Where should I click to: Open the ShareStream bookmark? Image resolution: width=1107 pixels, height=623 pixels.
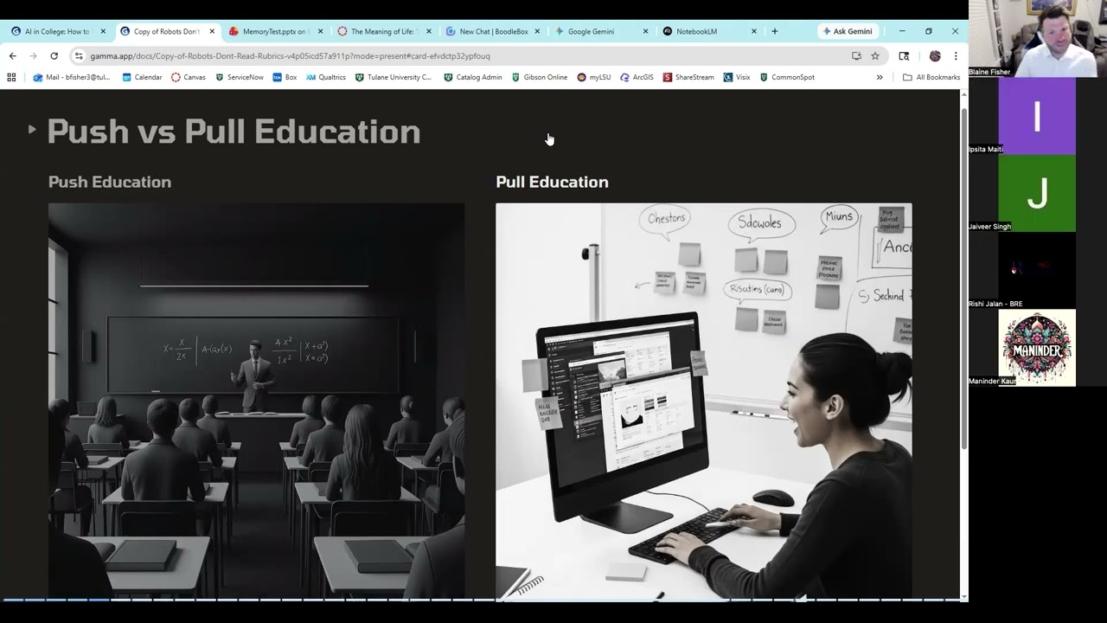[x=688, y=77]
